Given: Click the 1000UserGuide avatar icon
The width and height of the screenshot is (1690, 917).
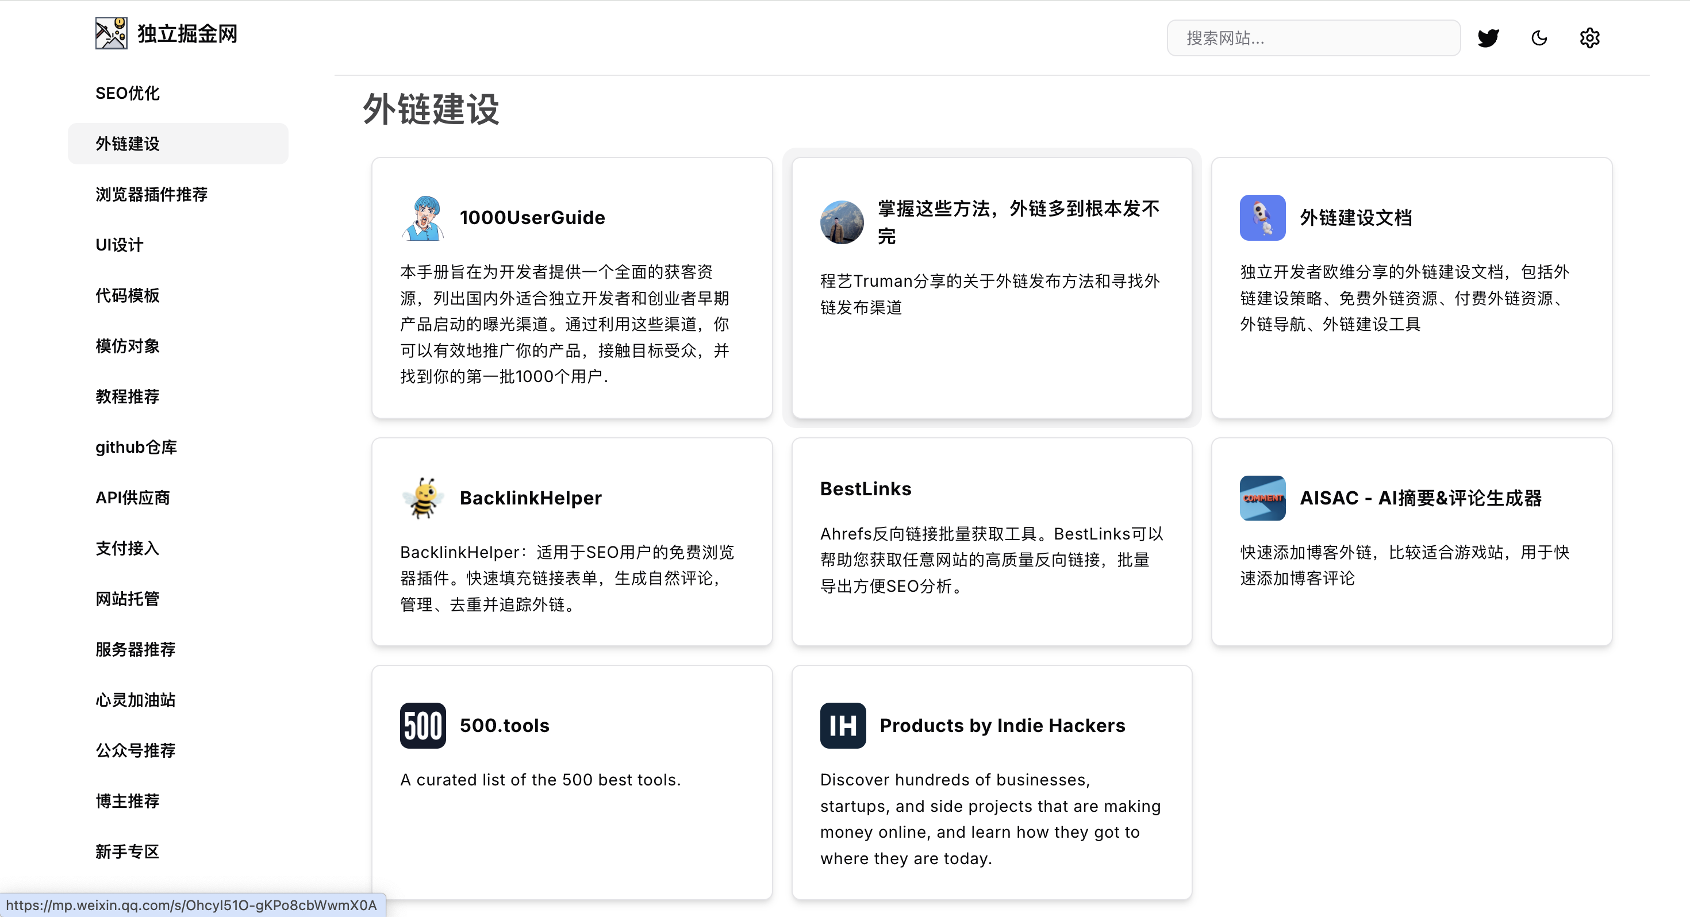Looking at the screenshot, I should pos(422,218).
